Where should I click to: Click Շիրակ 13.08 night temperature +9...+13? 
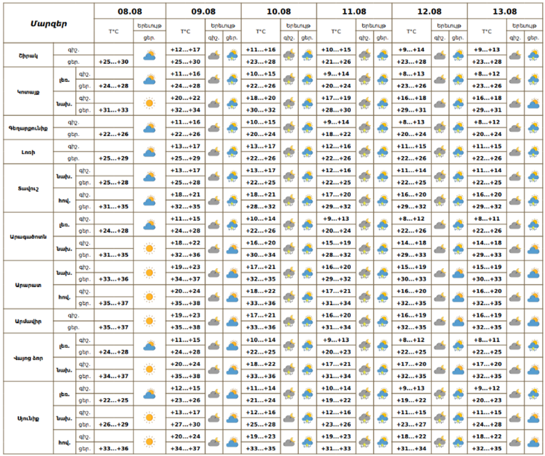(x=487, y=49)
